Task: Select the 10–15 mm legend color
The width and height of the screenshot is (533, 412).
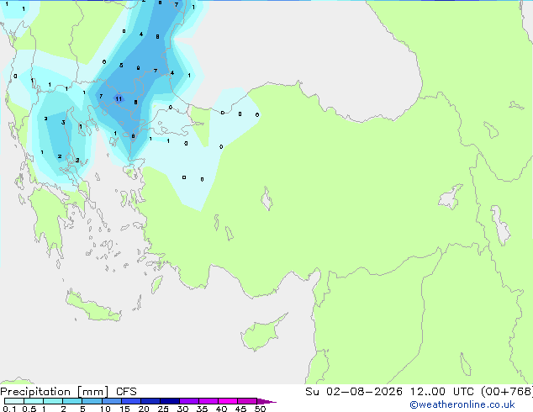Action: [x=111, y=401]
